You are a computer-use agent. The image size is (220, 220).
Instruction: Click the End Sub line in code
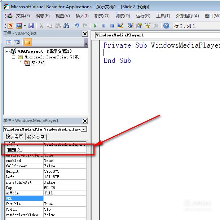point(117,61)
